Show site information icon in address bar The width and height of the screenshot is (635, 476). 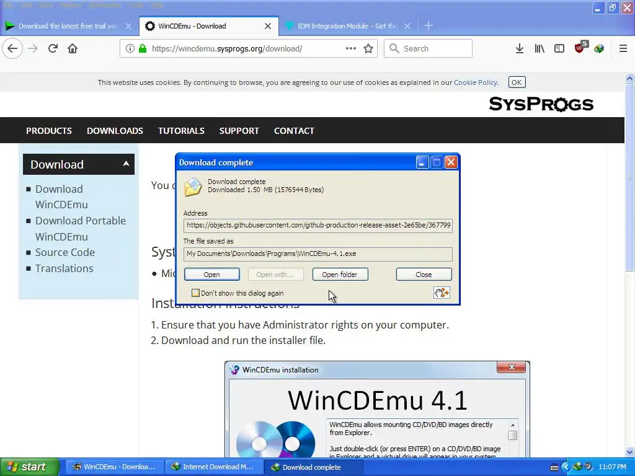[130, 48]
